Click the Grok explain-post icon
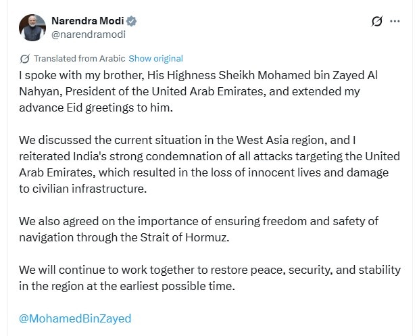The image size is (419, 336). 378,22
